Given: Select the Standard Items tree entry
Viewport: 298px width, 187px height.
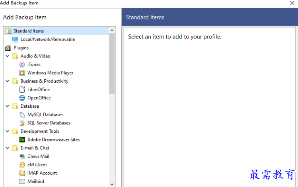Looking at the screenshot, I should coord(56,31).
